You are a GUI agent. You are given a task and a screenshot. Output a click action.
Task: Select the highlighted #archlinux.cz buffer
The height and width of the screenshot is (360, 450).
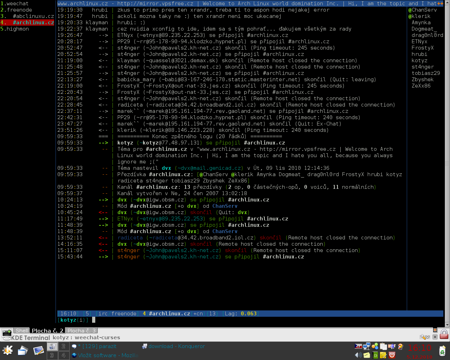[x=27, y=22]
